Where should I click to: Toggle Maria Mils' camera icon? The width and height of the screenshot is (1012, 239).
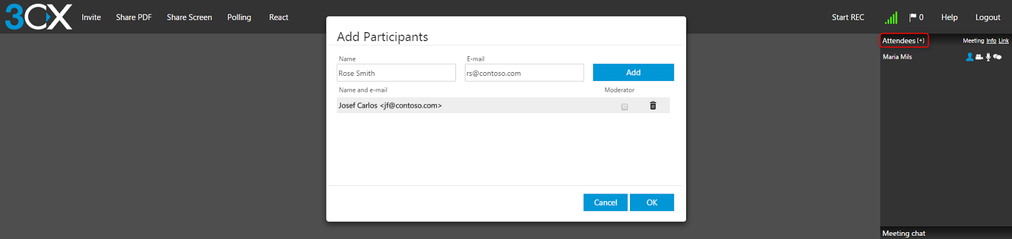point(979,57)
